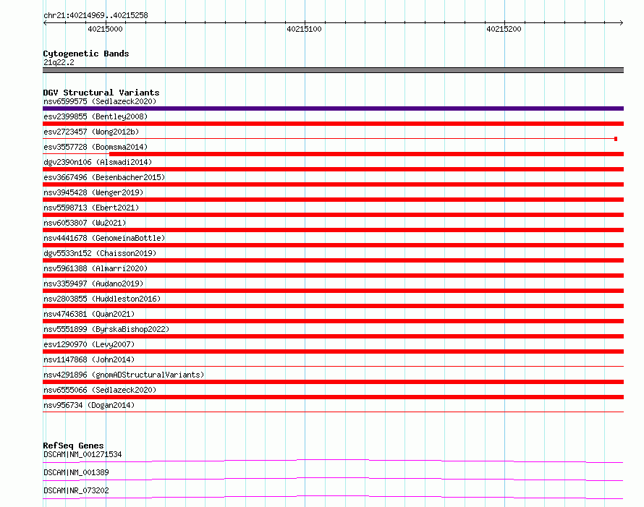This screenshot has width=644, height=507.
Task: Click the magenta line under DSCAM|NM_001271534
Action: (x=333, y=461)
